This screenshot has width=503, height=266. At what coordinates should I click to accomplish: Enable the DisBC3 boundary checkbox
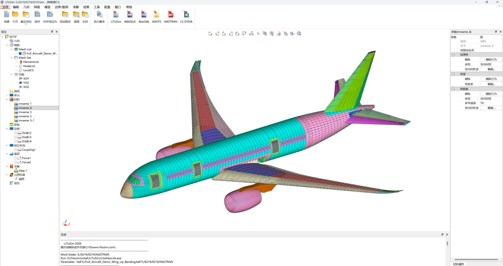(15, 137)
